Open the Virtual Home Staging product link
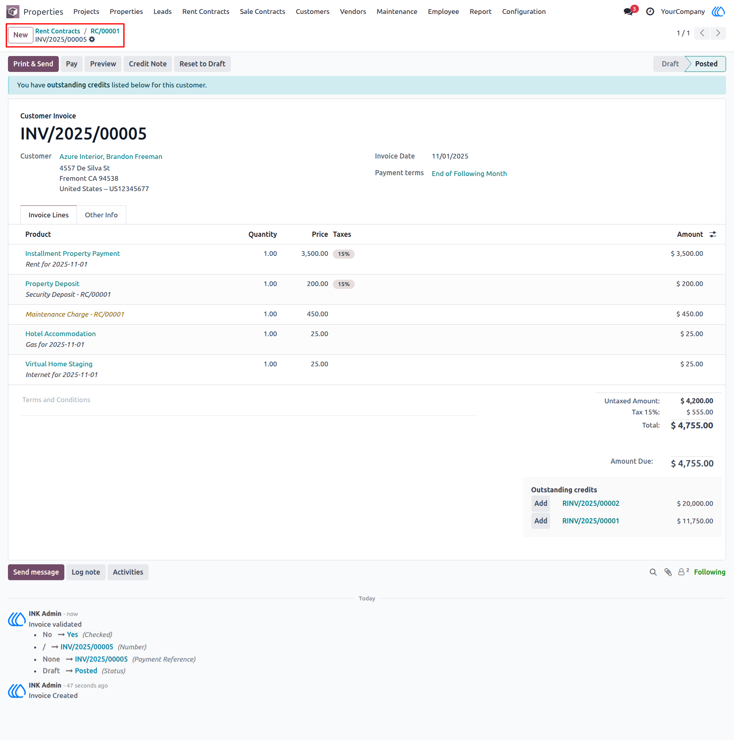The height and width of the screenshot is (741, 734). [x=59, y=364]
